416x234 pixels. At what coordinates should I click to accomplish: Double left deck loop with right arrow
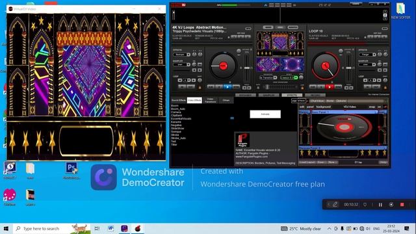[194, 80]
